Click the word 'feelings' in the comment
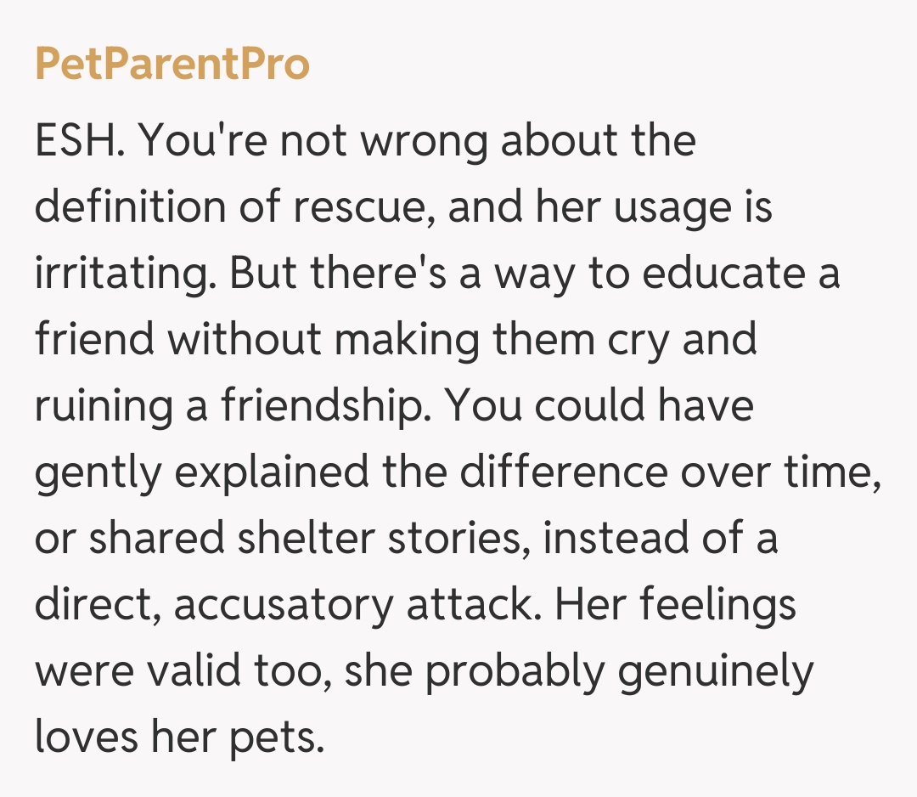Viewport: 917px width, 797px height. (717, 604)
